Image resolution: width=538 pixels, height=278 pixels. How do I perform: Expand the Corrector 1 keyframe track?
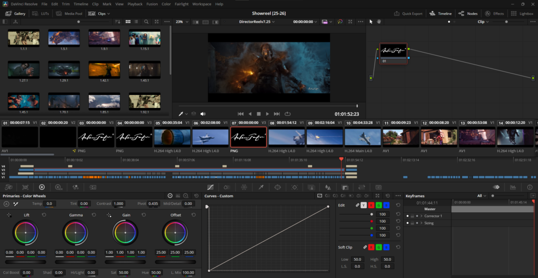[421, 216]
